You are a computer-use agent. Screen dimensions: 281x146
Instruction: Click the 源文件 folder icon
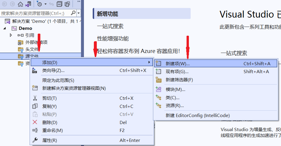[20, 56]
